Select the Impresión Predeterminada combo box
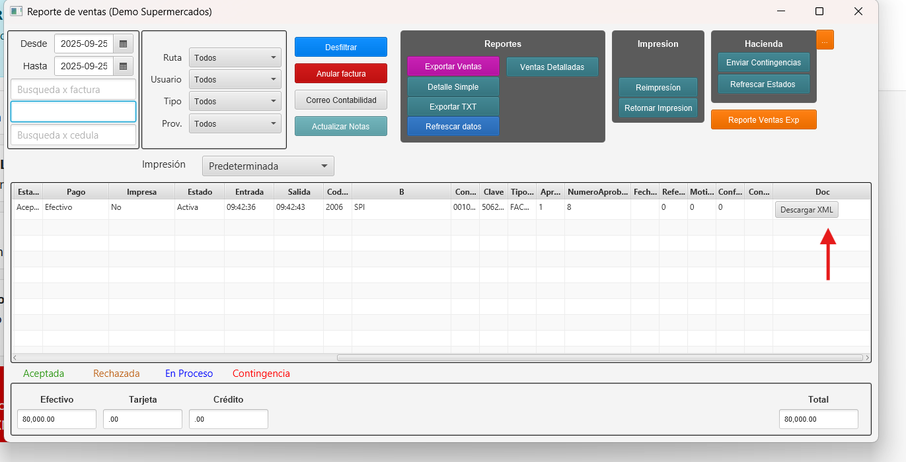This screenshot has width=906, height=462. [268, 166]
